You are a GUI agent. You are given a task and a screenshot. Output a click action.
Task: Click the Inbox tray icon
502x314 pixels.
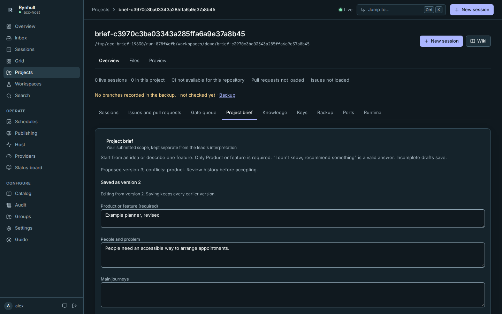9,38
